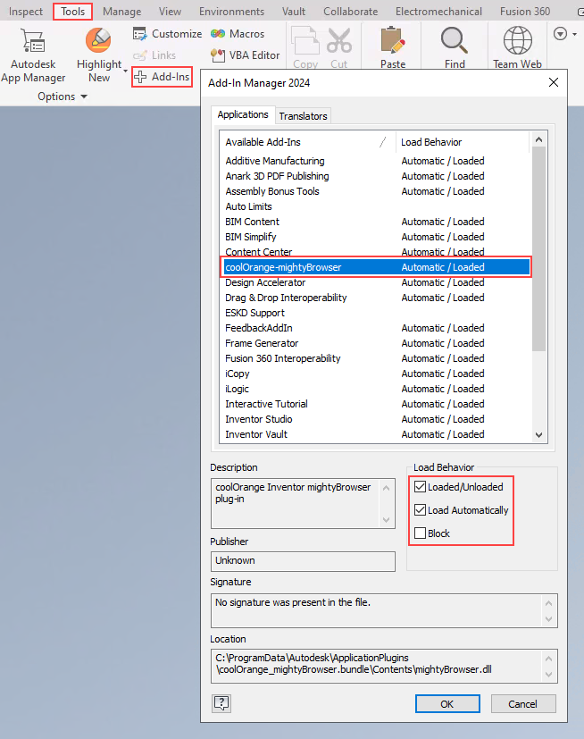This screenshot has height=739, width=584.
Task: Click the Copy clipboard icon
Action: point(305,41)
